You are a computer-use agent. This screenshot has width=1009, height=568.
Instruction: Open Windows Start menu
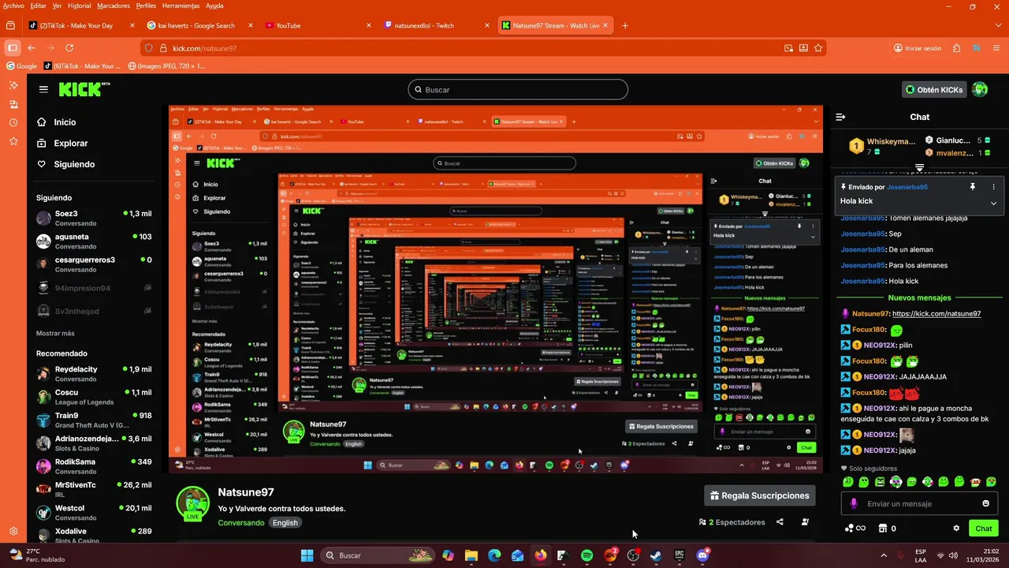click(x=307, y=555)
